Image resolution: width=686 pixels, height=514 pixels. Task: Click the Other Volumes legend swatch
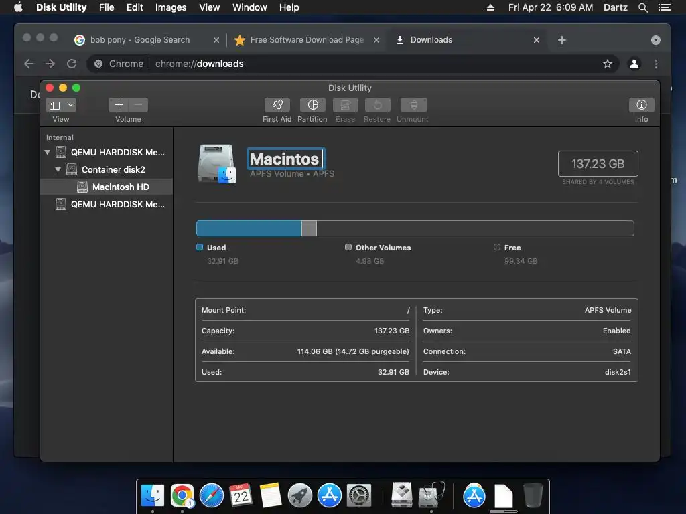point(348,247)
